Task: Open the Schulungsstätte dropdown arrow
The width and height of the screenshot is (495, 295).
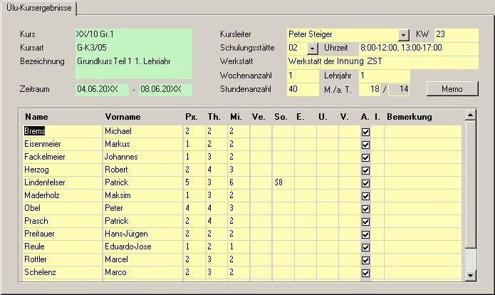Action: (312, 48)
